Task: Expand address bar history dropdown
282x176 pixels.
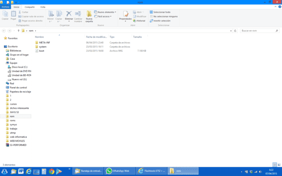Action: pyautogui.click(x=231, y=31)
